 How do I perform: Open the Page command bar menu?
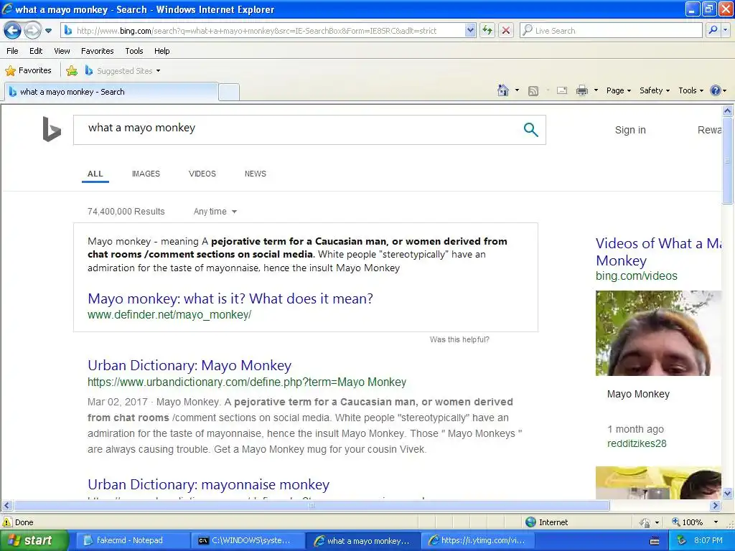[x=618, y=90]
